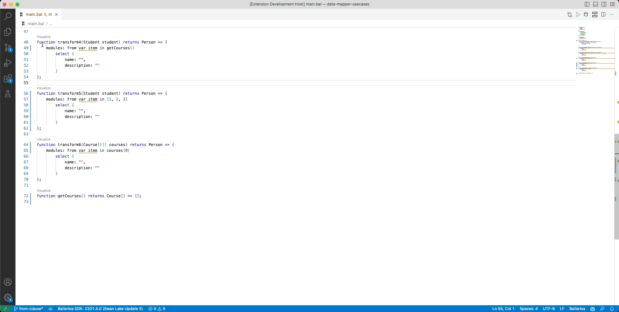The width and height of the screenshot is (619, 312).
Task: Click Visualize above function transform4
Action: tap(44, 37)
